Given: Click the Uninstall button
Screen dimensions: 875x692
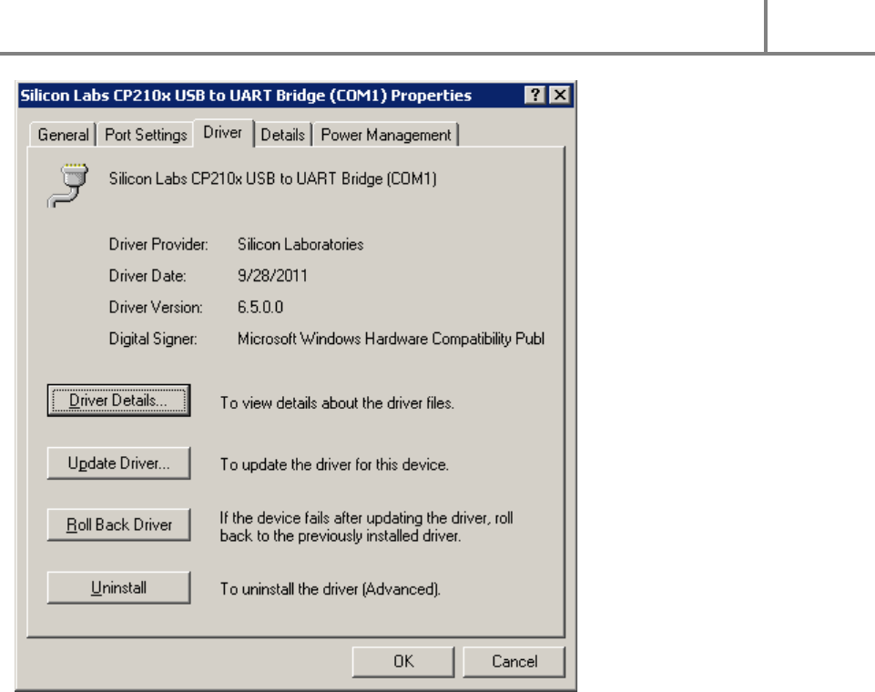Looking at the screenshot, I should pos(119,587).
